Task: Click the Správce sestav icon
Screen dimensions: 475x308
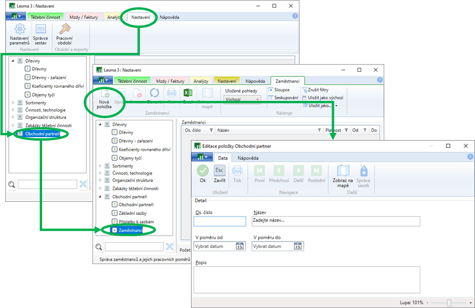Action: tap(40, 30)
